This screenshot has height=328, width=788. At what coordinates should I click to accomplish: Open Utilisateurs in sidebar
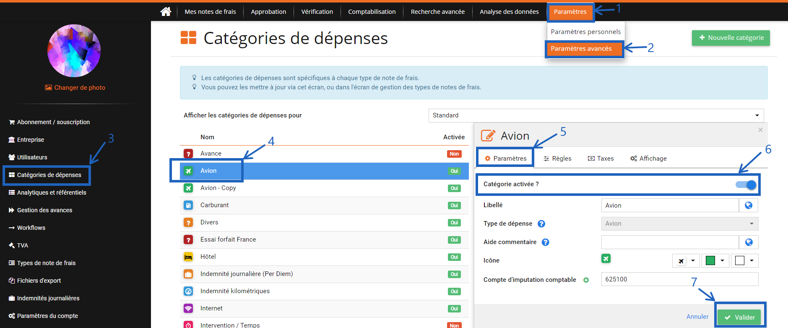click(x=28, y=157)
